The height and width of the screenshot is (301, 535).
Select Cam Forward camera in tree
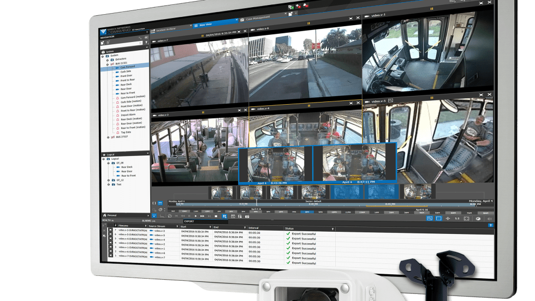click(x=128, y=67)
